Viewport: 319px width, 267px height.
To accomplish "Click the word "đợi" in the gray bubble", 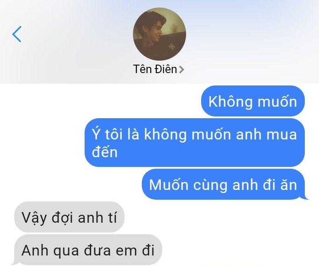I will [62, 218].
